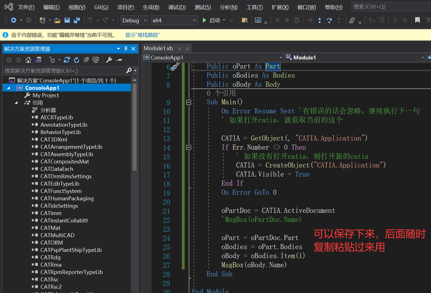Open the 工具(T) menu
This screenshot has height=293, width=431.
pos(255,7)
